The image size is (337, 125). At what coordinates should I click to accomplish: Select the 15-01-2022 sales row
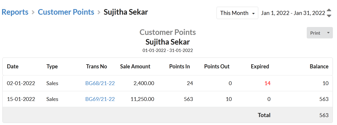168,99
